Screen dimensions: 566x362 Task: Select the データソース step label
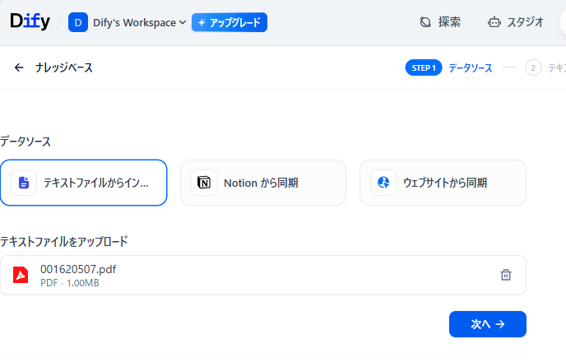[471, 67]
